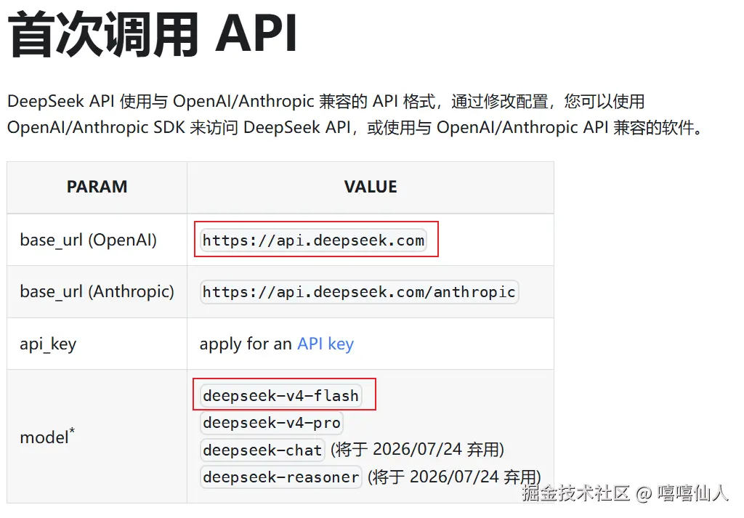Click the deprecation note beside deepseek-chat
This screenshot has width=744, height=518.
point(417,450)
